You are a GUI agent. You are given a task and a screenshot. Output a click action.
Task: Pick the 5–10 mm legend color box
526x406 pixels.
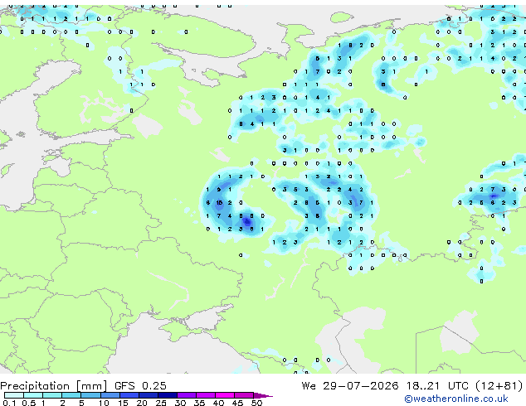pyautogui.click(x=90, y=395)
